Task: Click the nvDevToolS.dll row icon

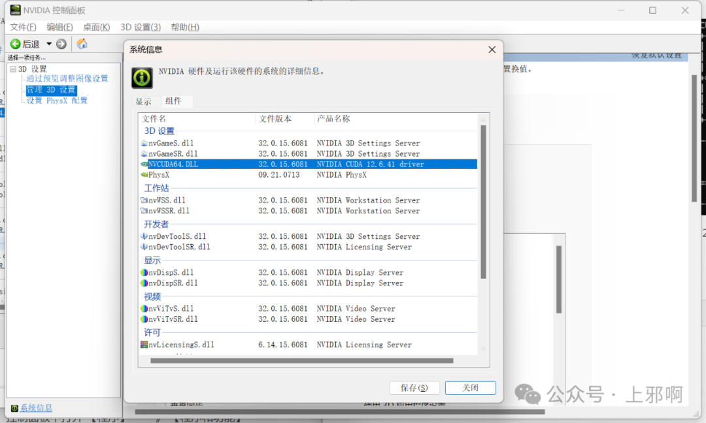Action: (x=144, y=236)
